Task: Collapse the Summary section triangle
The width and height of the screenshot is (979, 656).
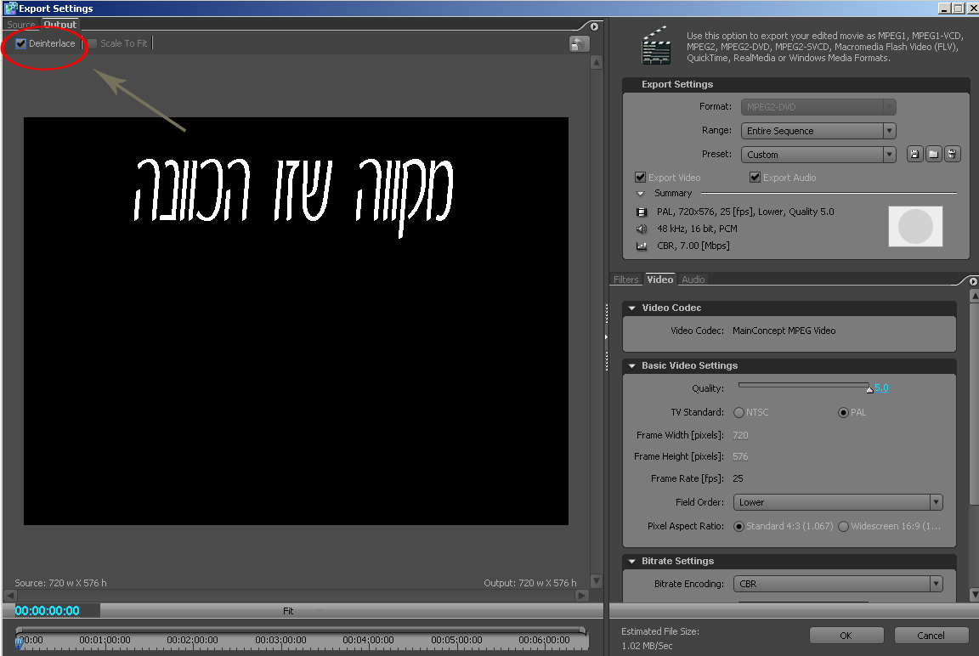Action: [x=640, y=194]
